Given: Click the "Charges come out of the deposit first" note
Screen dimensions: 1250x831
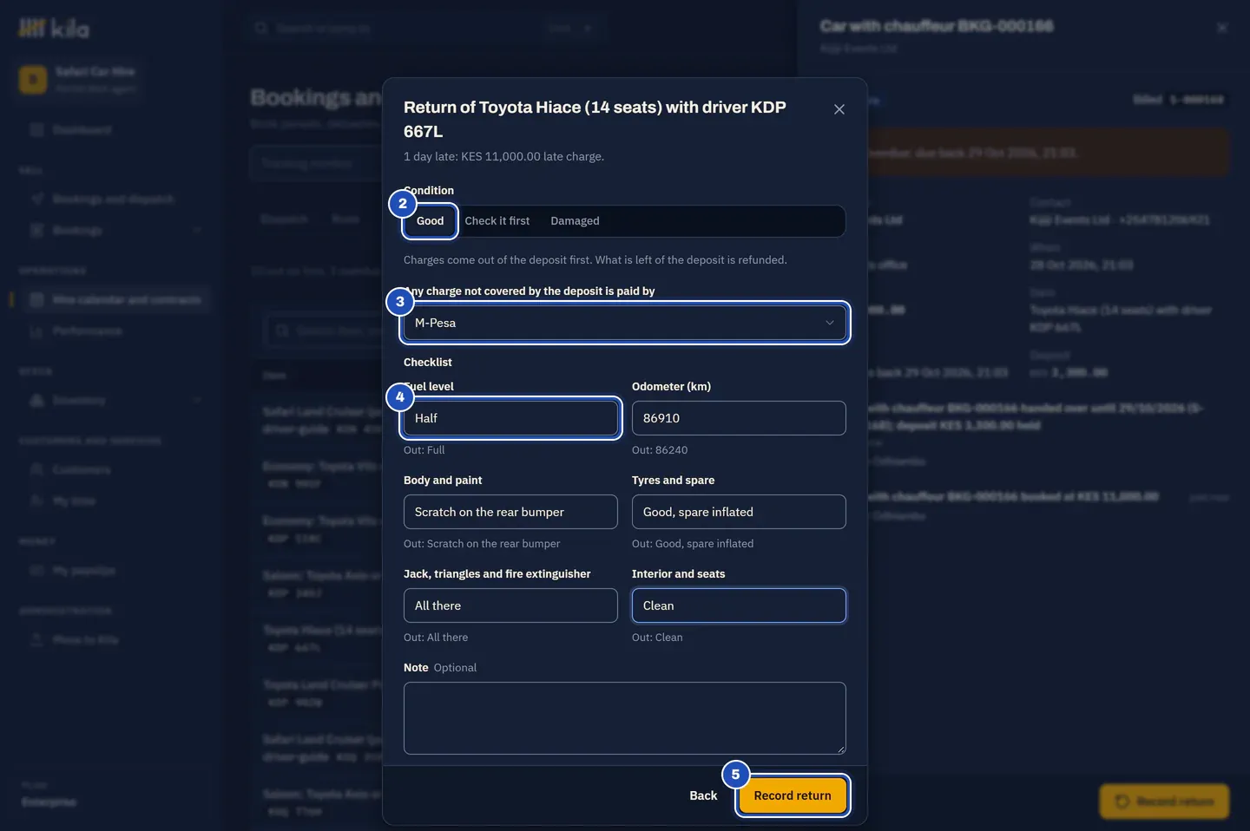Looking at the screenshot, I should tap(595, 260).
